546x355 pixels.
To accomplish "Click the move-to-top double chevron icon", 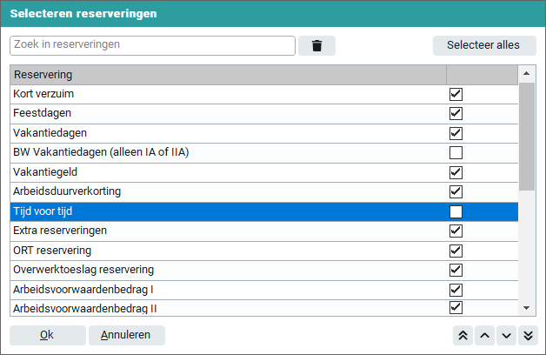I will (x=463, y=336).
